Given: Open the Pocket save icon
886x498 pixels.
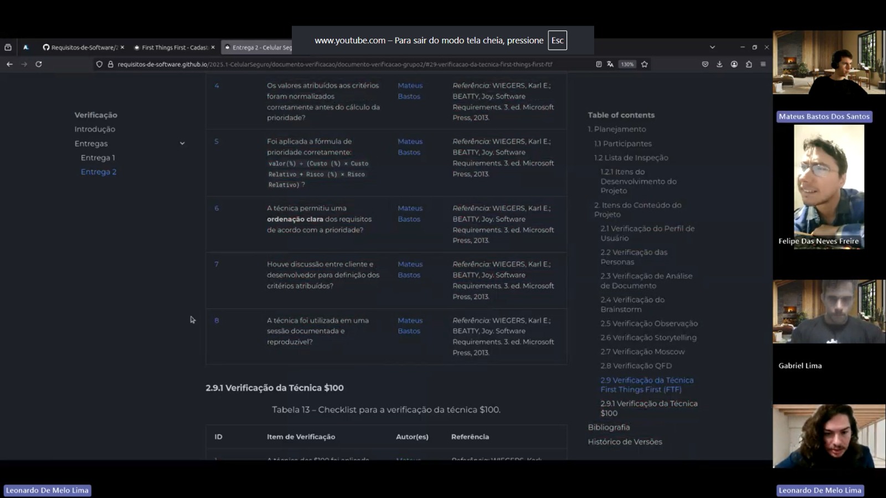Looking at the screenshot, I should pyautogui.click(x=705, y=64).
